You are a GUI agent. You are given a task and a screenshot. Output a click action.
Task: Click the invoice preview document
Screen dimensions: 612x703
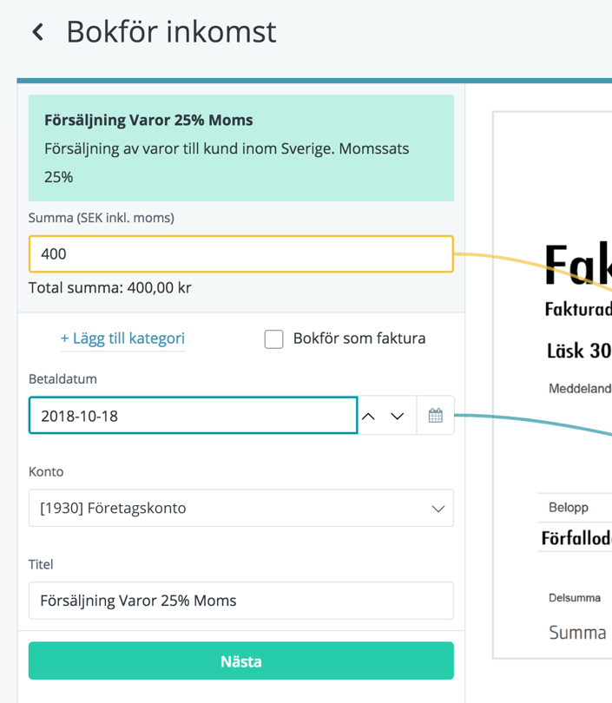552,384
